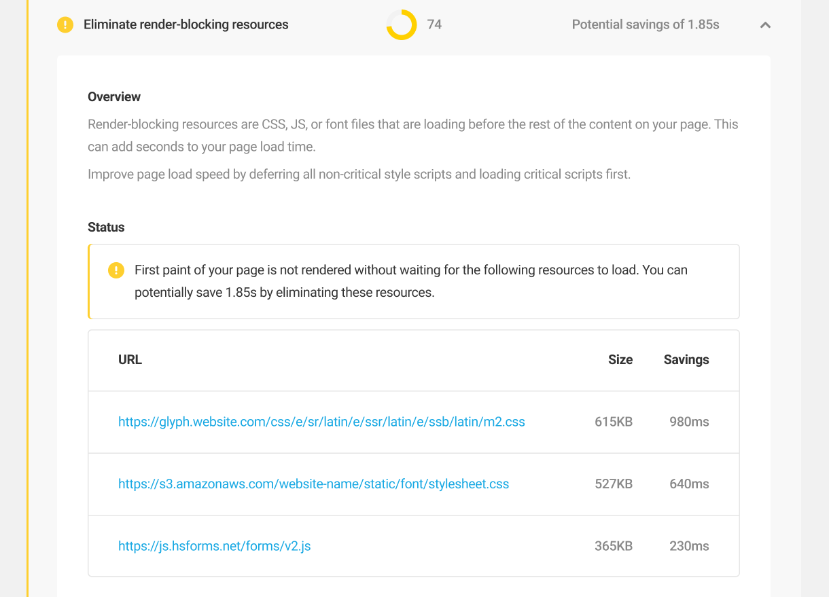Click the yellow warning icon beside the audit title
This screenshot has height=597, width=829.
coord(65,24)
